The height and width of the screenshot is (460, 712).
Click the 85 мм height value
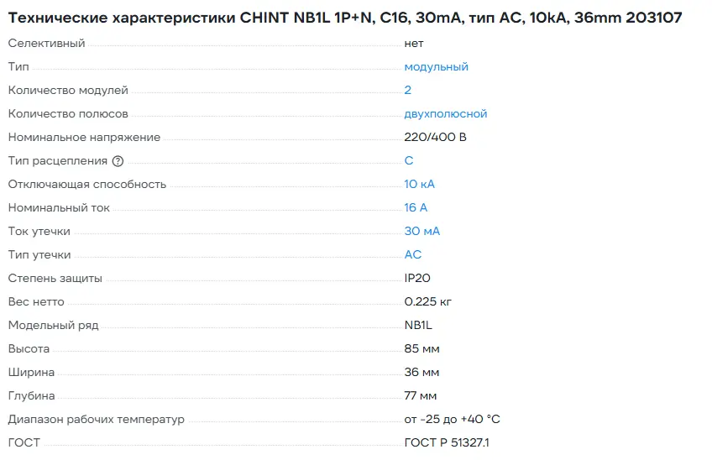tap(421, 348)
